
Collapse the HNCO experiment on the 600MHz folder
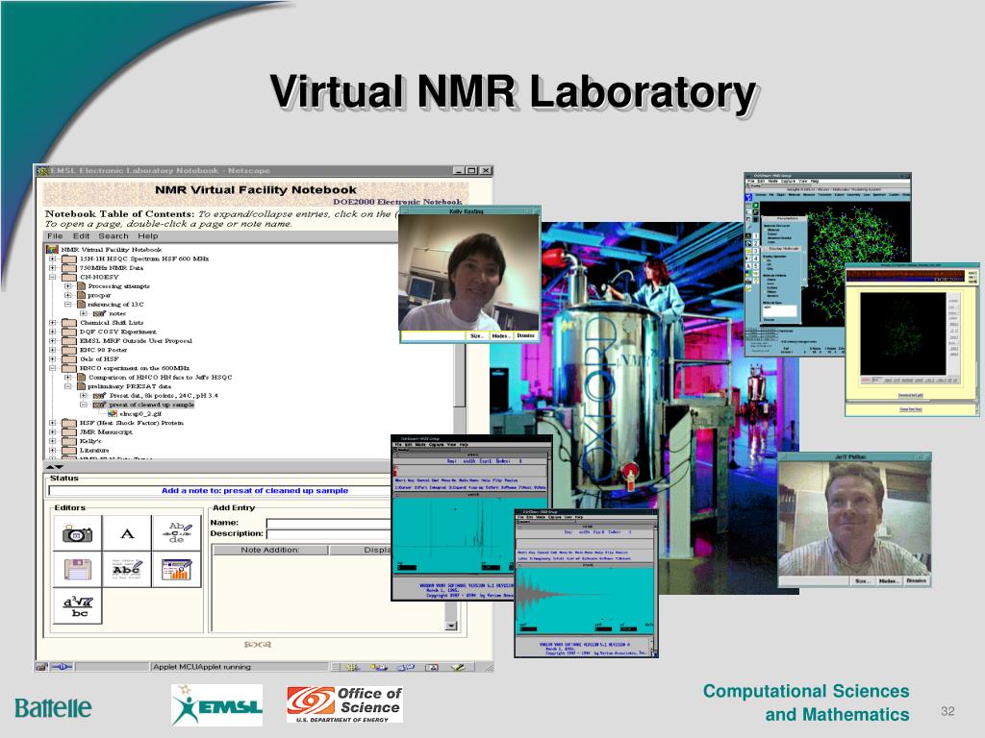click(53, 368)
